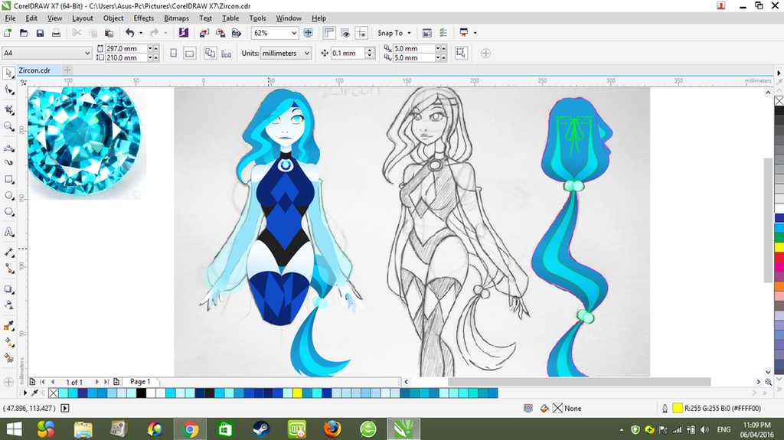Open the Bitmaps menu
Viewport: 784px width, 440px height.
(177, 18)
